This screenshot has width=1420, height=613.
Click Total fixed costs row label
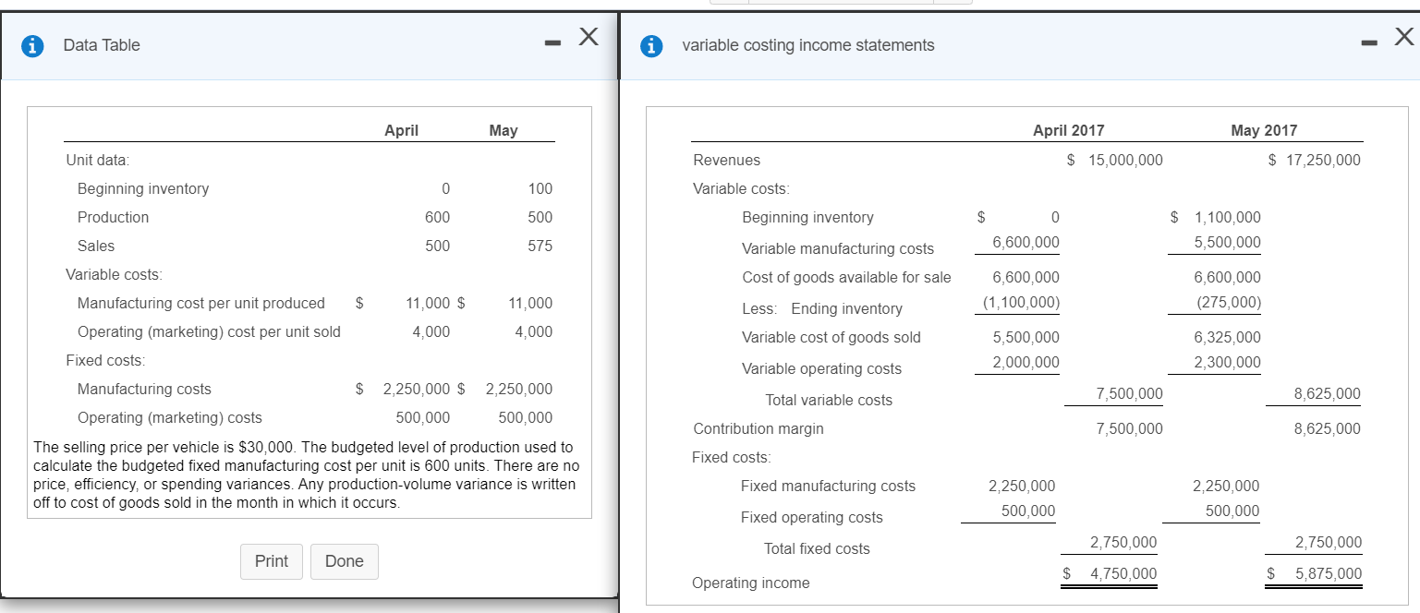pos(817,548)
